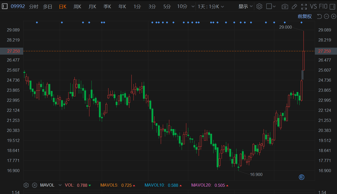Zoom in chart with plus icon
The image size is (337, 194).
click(x=333, y=16)
